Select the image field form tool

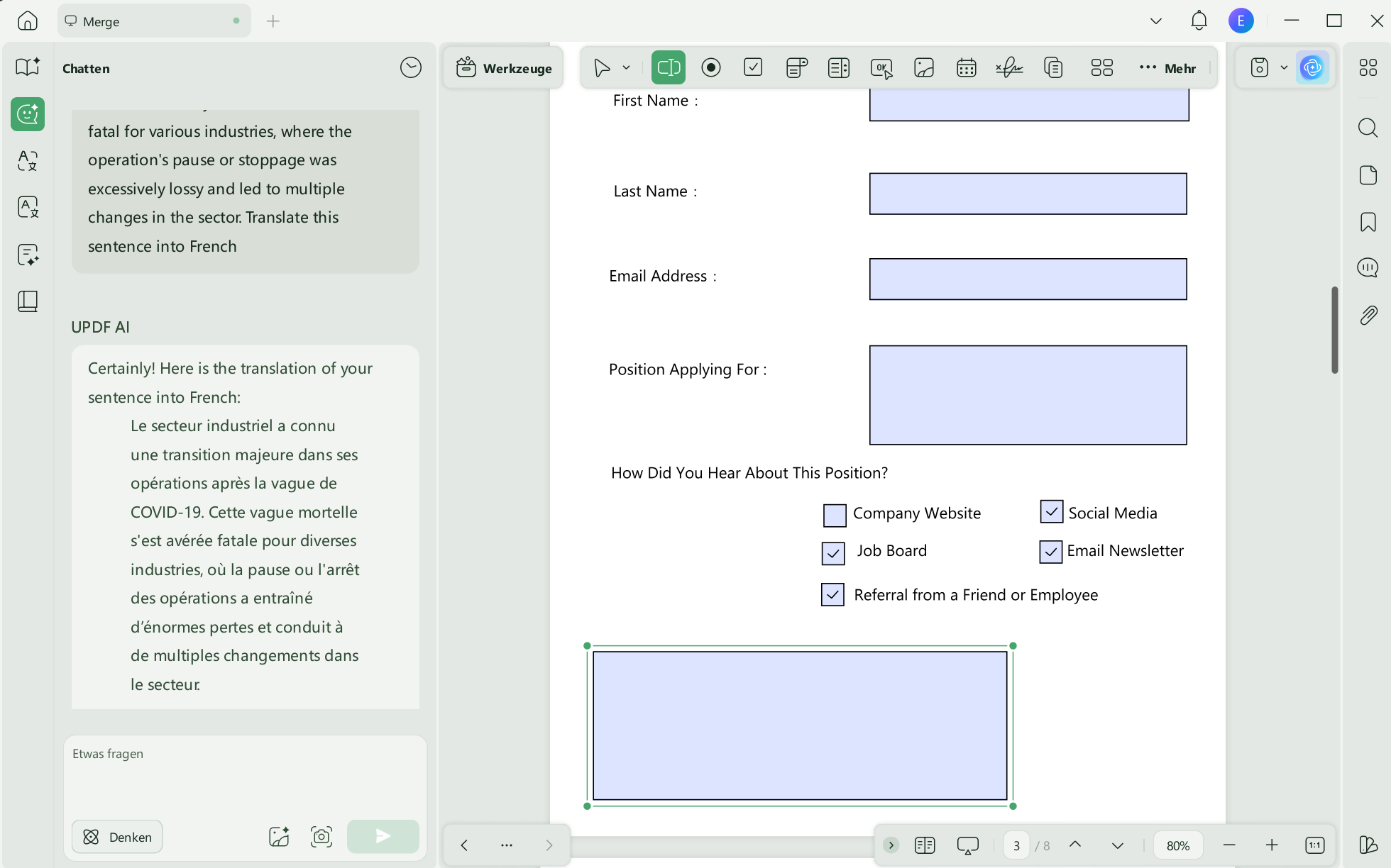(x=924, y=67)
